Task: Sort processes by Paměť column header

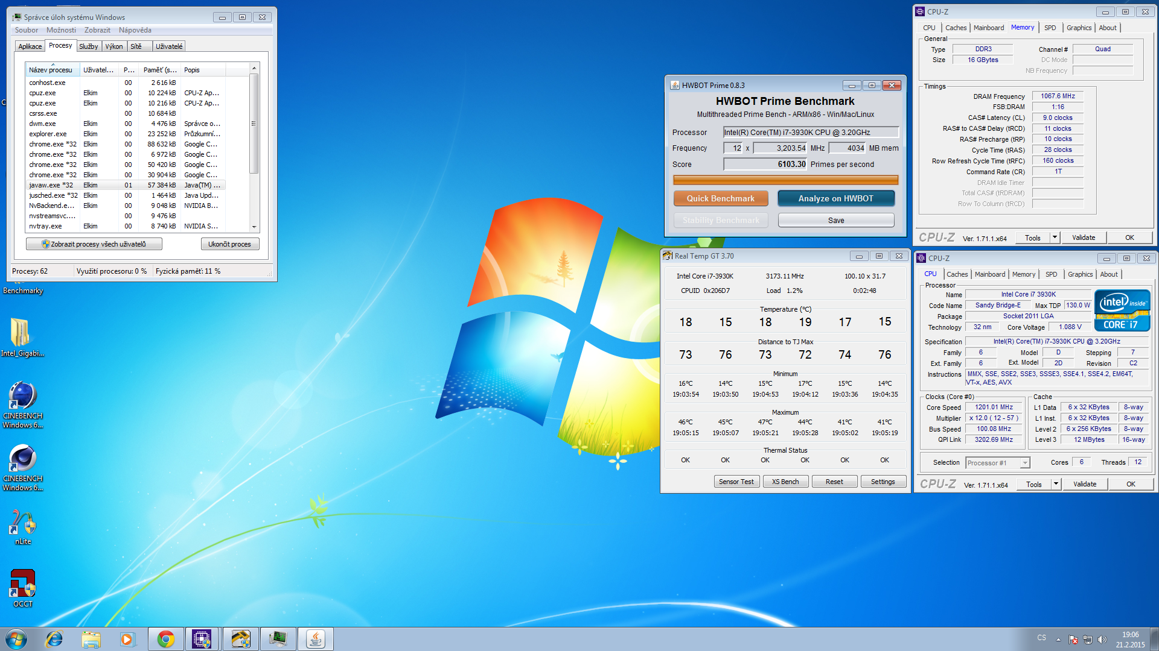Action: (160, 70)
